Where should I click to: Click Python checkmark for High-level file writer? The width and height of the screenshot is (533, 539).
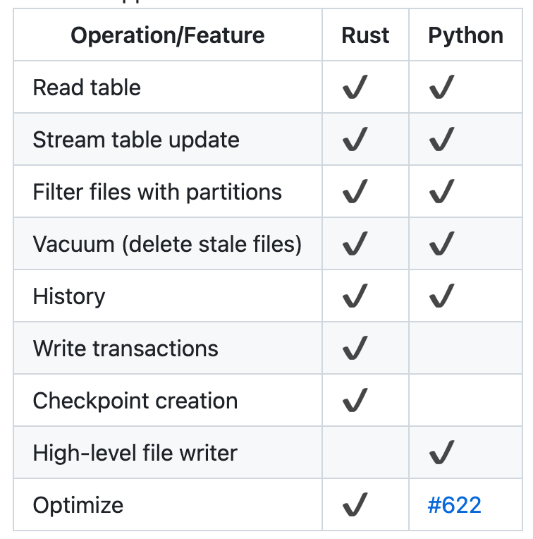click(441, 454)
